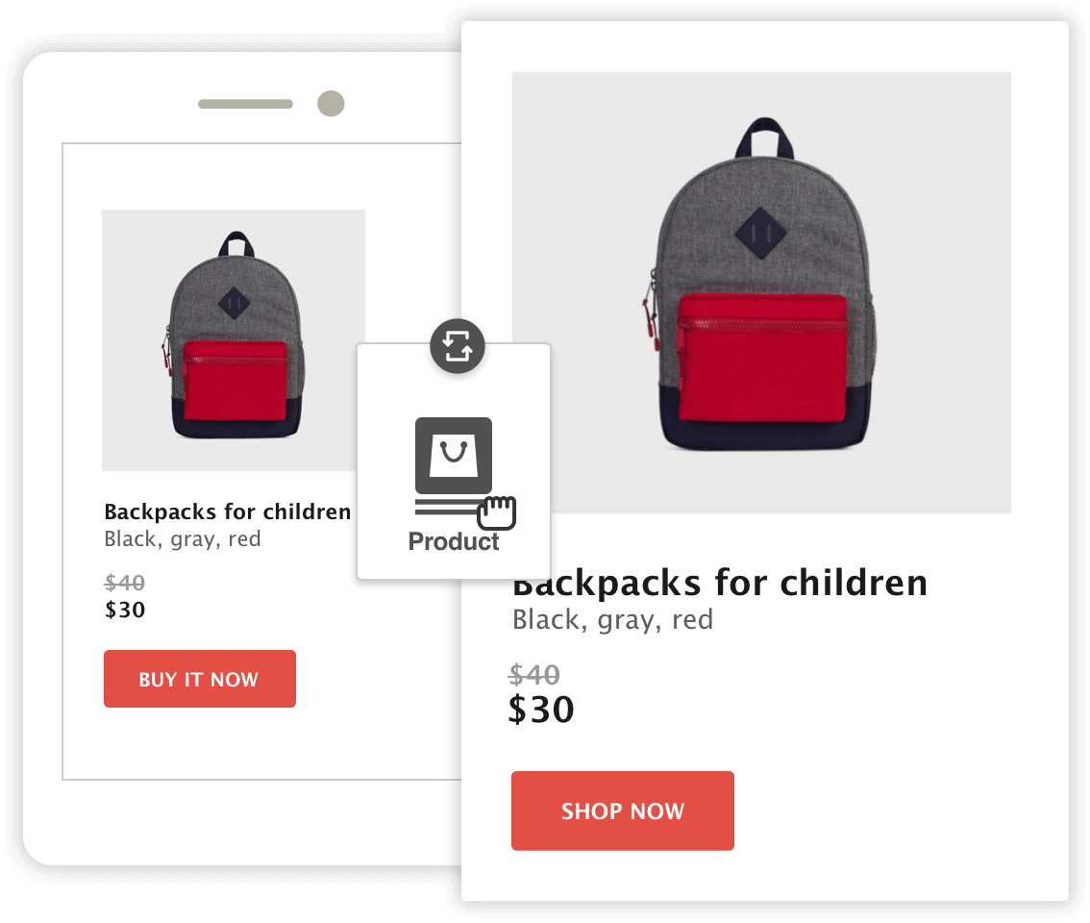Select the large backpack product image

click(x=762, y=293)
